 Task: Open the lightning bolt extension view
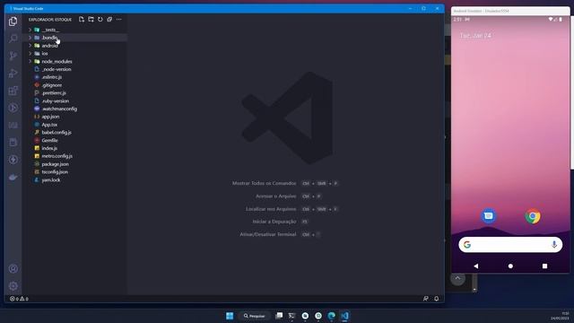pyautogui.click(x=13, y=160)
